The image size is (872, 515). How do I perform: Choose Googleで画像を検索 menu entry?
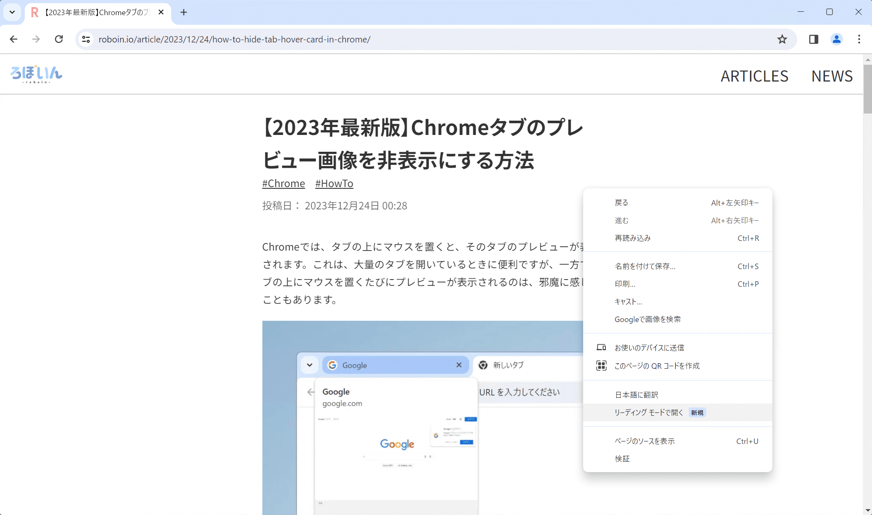677,319
